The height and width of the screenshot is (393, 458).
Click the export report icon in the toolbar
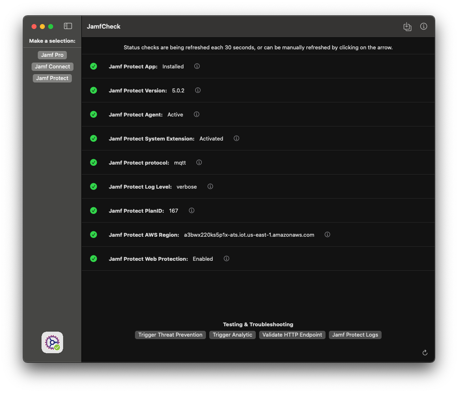[407, 27]
